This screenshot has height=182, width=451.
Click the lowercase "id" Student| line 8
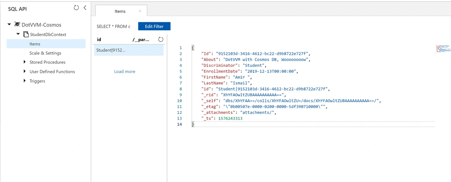(x=266, y=89)
